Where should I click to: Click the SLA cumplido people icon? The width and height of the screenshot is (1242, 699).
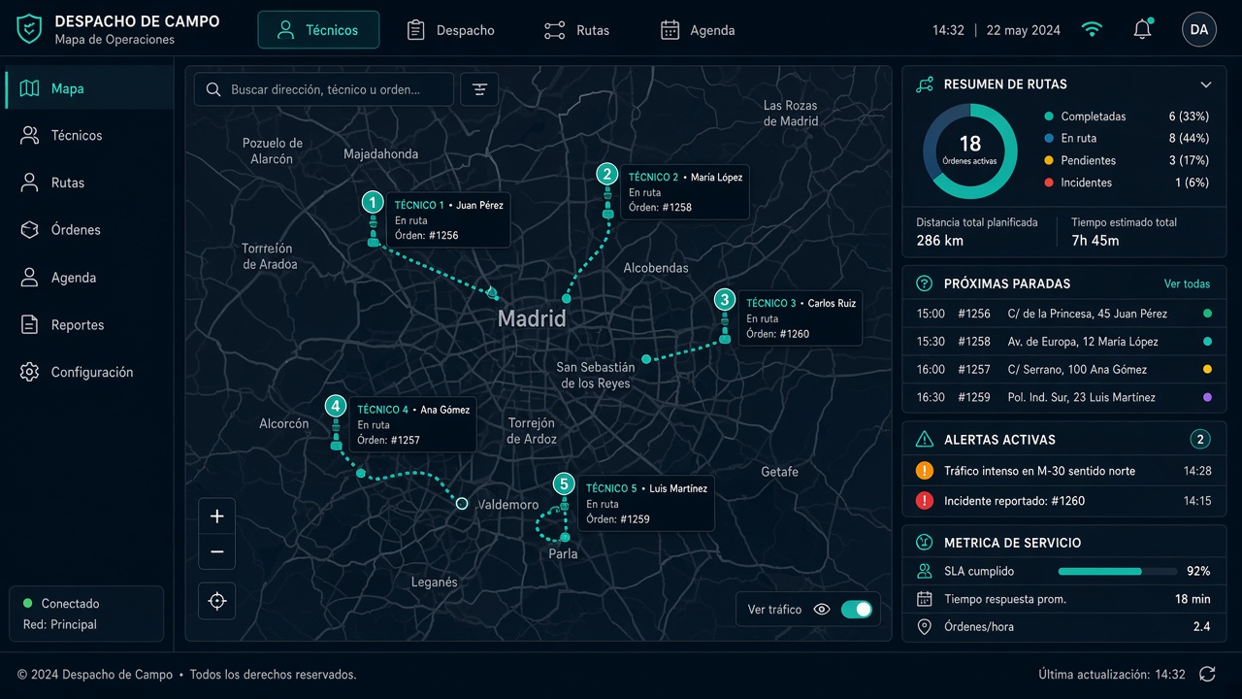925,572
